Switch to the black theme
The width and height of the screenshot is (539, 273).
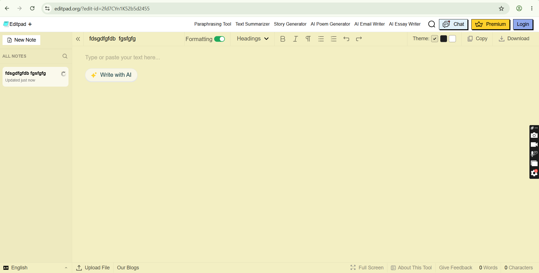pos(443,39)
